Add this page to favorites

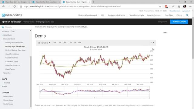(160, 6)
